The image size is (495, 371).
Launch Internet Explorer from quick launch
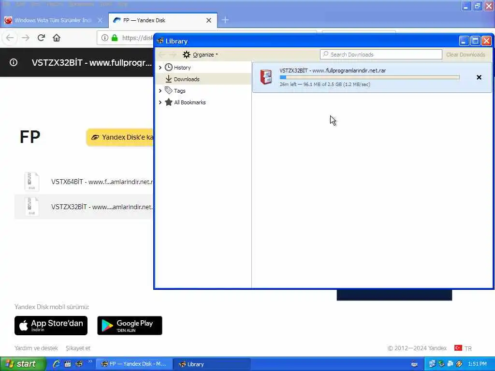click(57, 364)
